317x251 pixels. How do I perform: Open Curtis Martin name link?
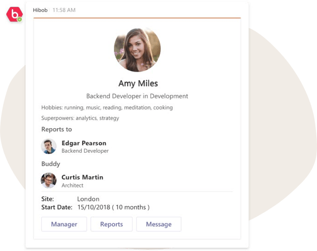(x=82, y=177)
